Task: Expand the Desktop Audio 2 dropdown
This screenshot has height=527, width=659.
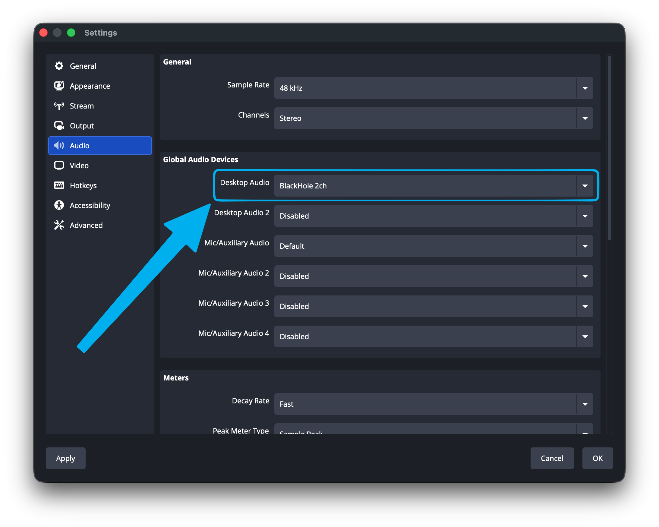Action: 434,216
